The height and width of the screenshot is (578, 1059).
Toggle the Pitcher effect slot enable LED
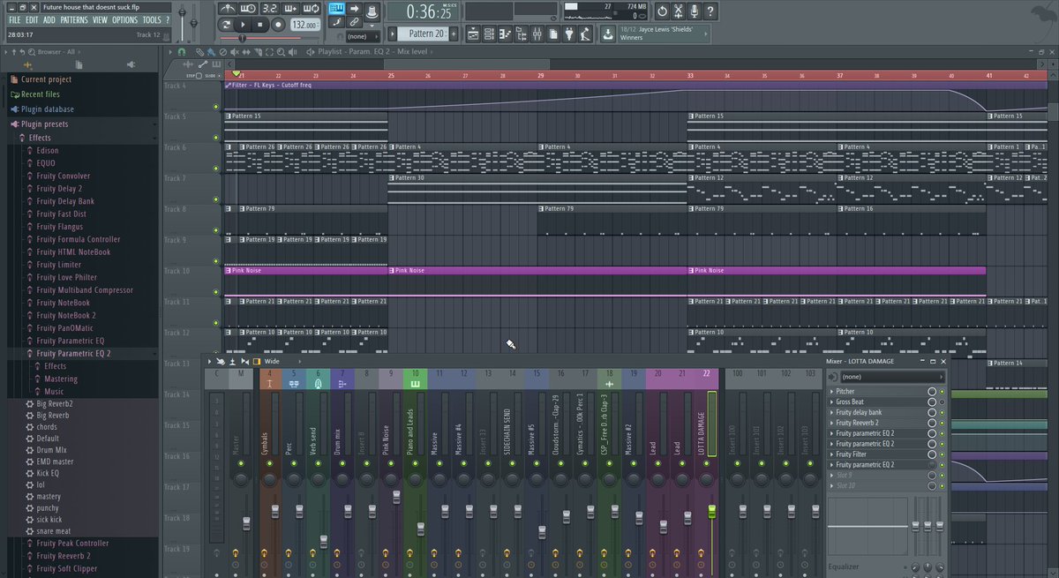[x=942, y=391]
